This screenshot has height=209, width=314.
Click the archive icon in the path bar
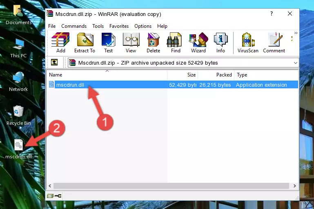coord(72,63)
